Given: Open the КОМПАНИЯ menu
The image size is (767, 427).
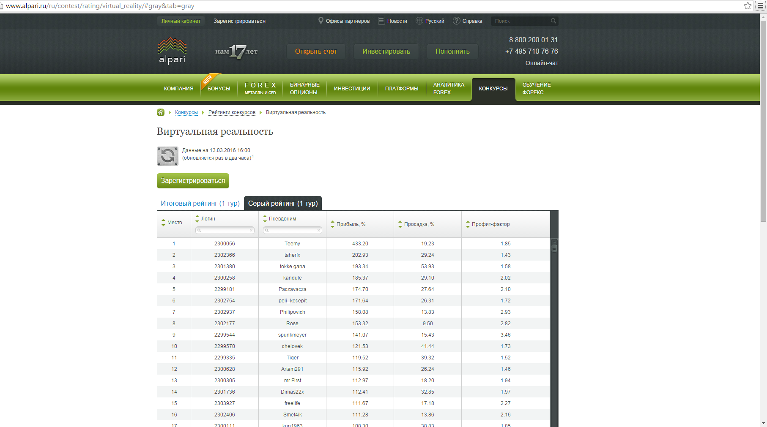Looking at the screenshot, I should (x=179, y=89).
